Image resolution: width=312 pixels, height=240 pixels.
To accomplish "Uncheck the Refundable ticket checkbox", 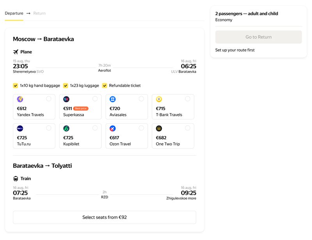I will coord(105,85).
